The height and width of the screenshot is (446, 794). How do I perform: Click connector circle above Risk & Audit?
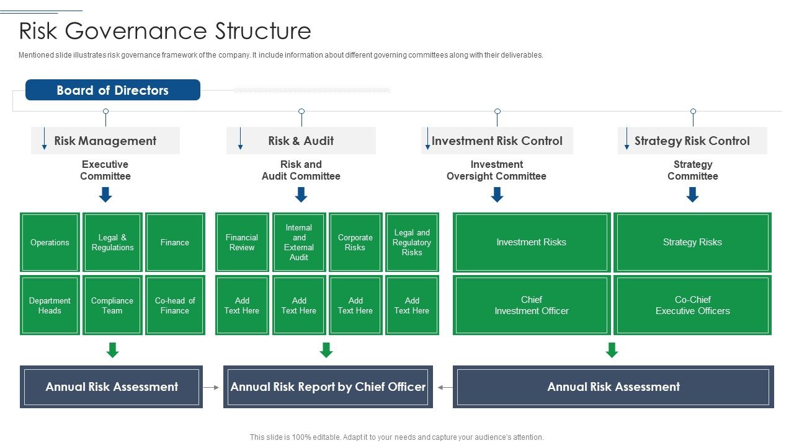[x=301, y=111]
